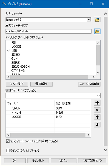The height and width of the screenshot is (166, 109).
Task: Click the 統計の種類 column header
Action: (x=73, y=103)
